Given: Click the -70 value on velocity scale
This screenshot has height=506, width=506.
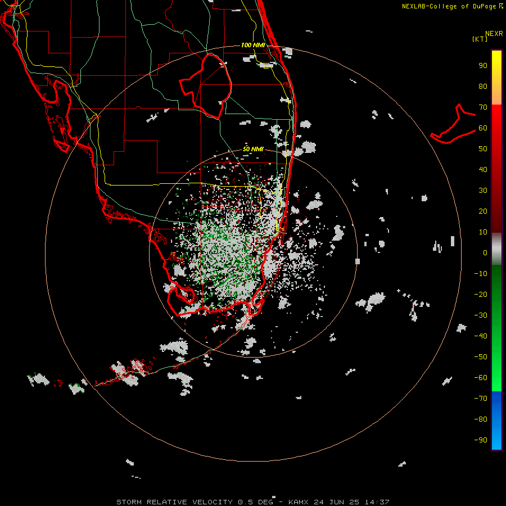Looking at the screenshot, I should [481, 399].
